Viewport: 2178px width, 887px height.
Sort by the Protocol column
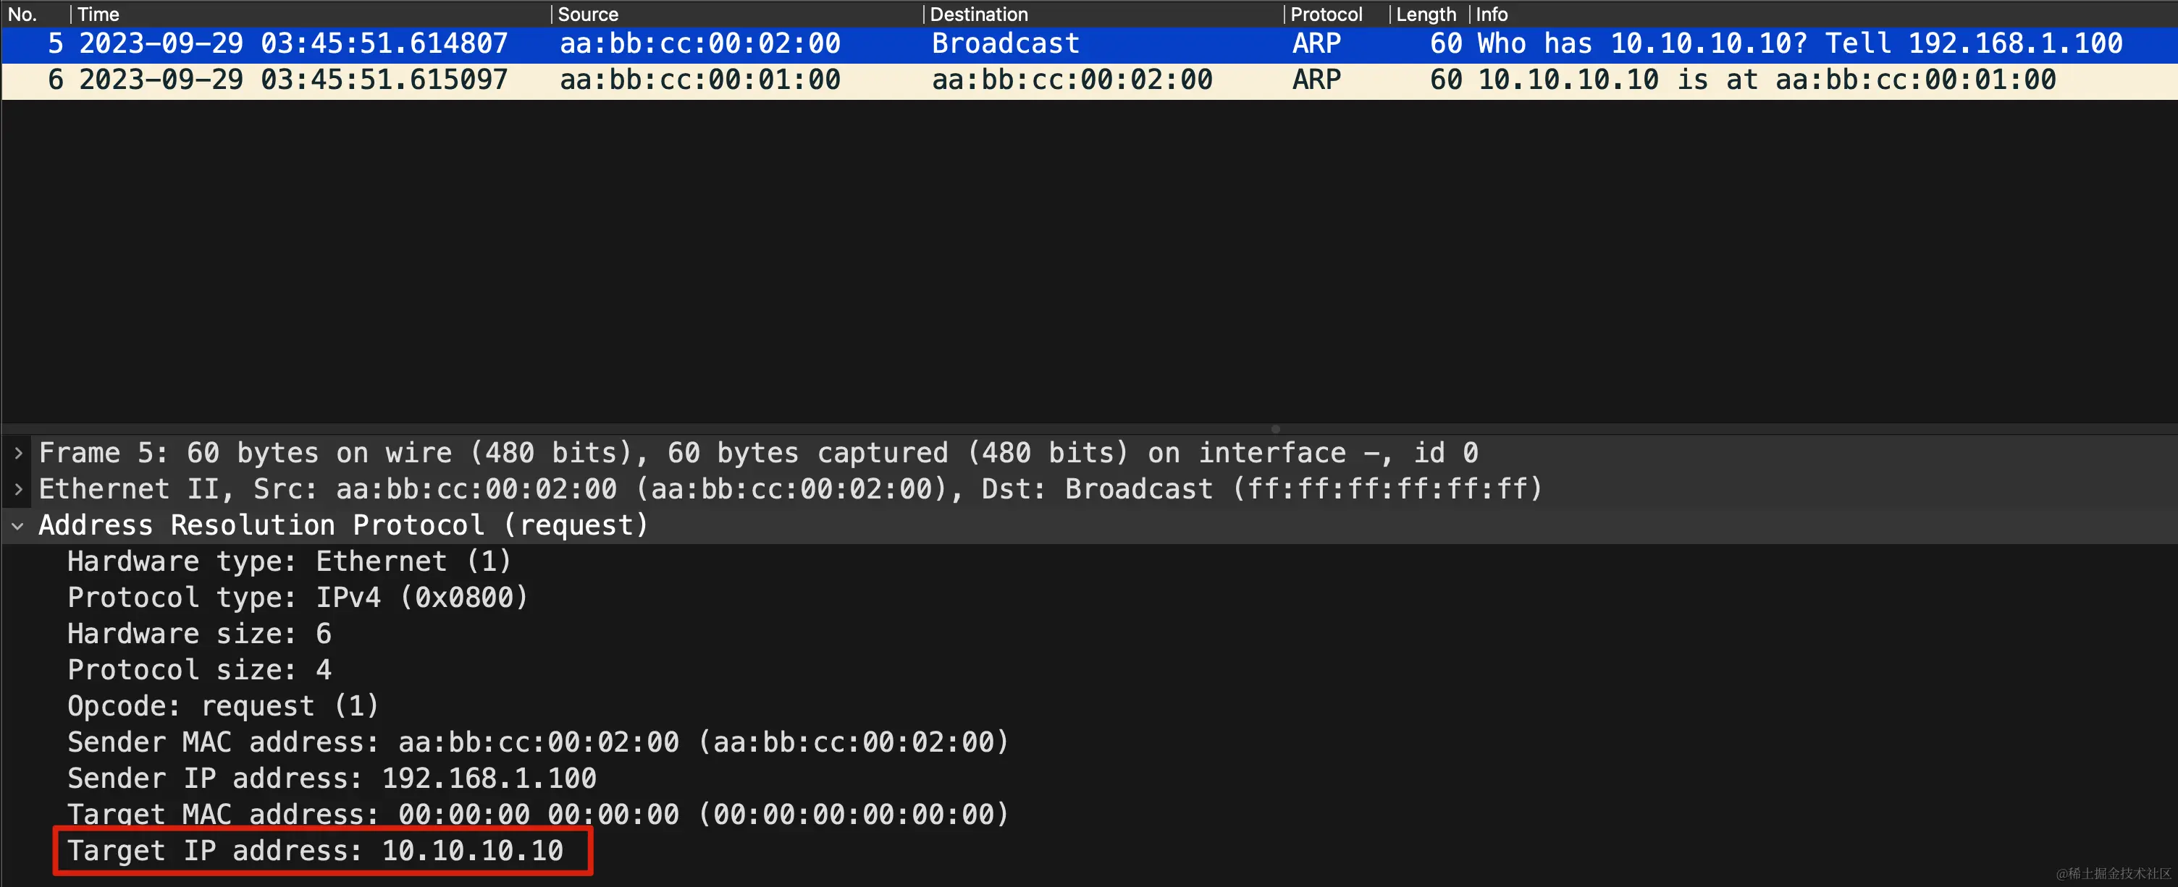click(x=1325, y=14)
